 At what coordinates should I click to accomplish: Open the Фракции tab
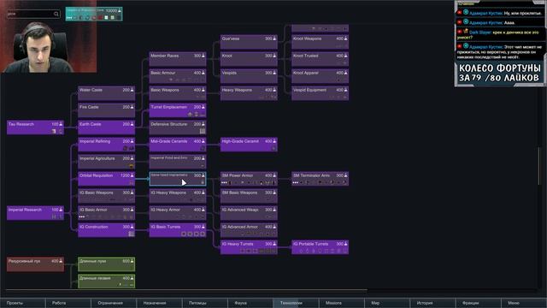[x=479, y=303]
